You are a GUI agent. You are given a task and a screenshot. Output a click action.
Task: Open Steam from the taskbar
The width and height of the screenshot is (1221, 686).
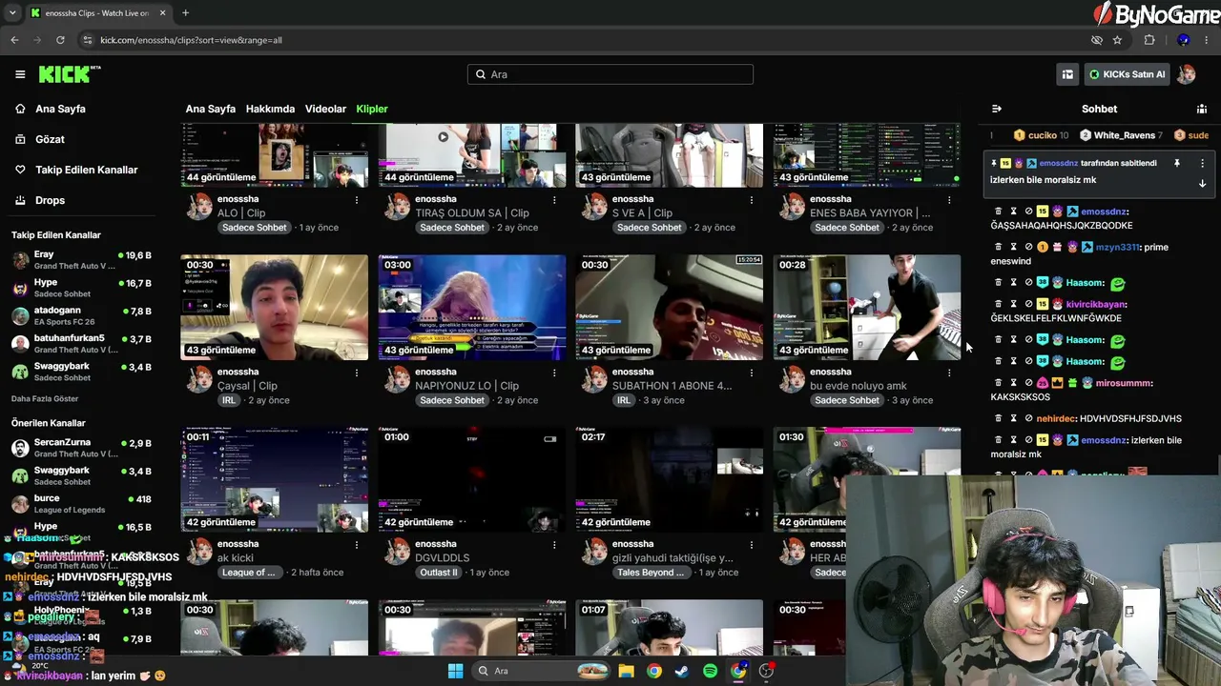(682, 671)
